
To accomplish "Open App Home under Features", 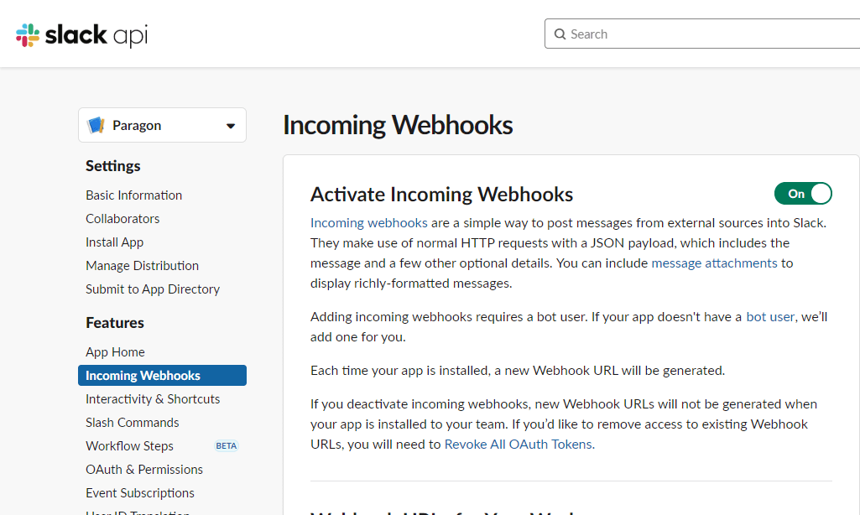I will tap(115, 352).
